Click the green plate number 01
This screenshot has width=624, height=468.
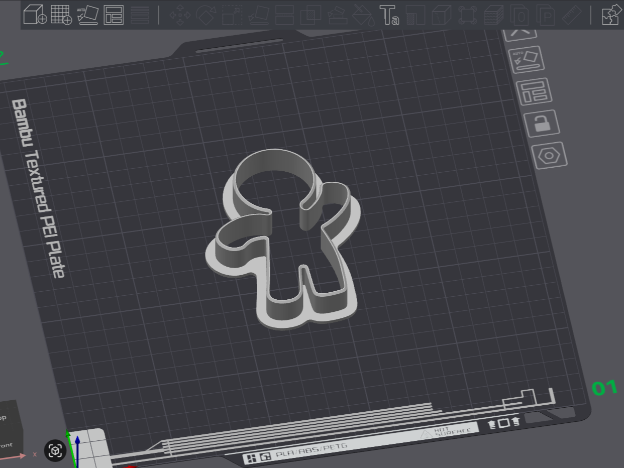click(604, 387)
